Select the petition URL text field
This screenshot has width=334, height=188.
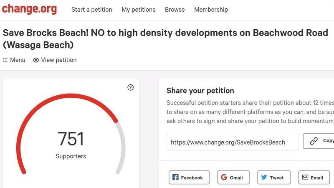click(x=233, y=142)
